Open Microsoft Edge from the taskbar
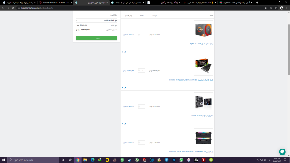 [x=92, y=160]
